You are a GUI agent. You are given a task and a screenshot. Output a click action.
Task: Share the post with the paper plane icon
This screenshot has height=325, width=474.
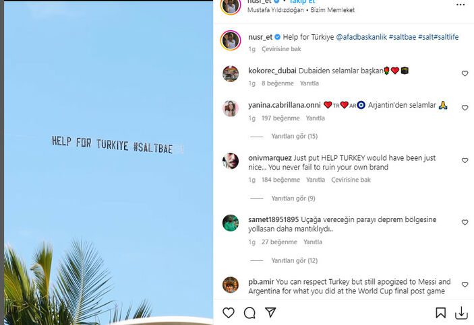pyautogui.click(x=270, y=313)
